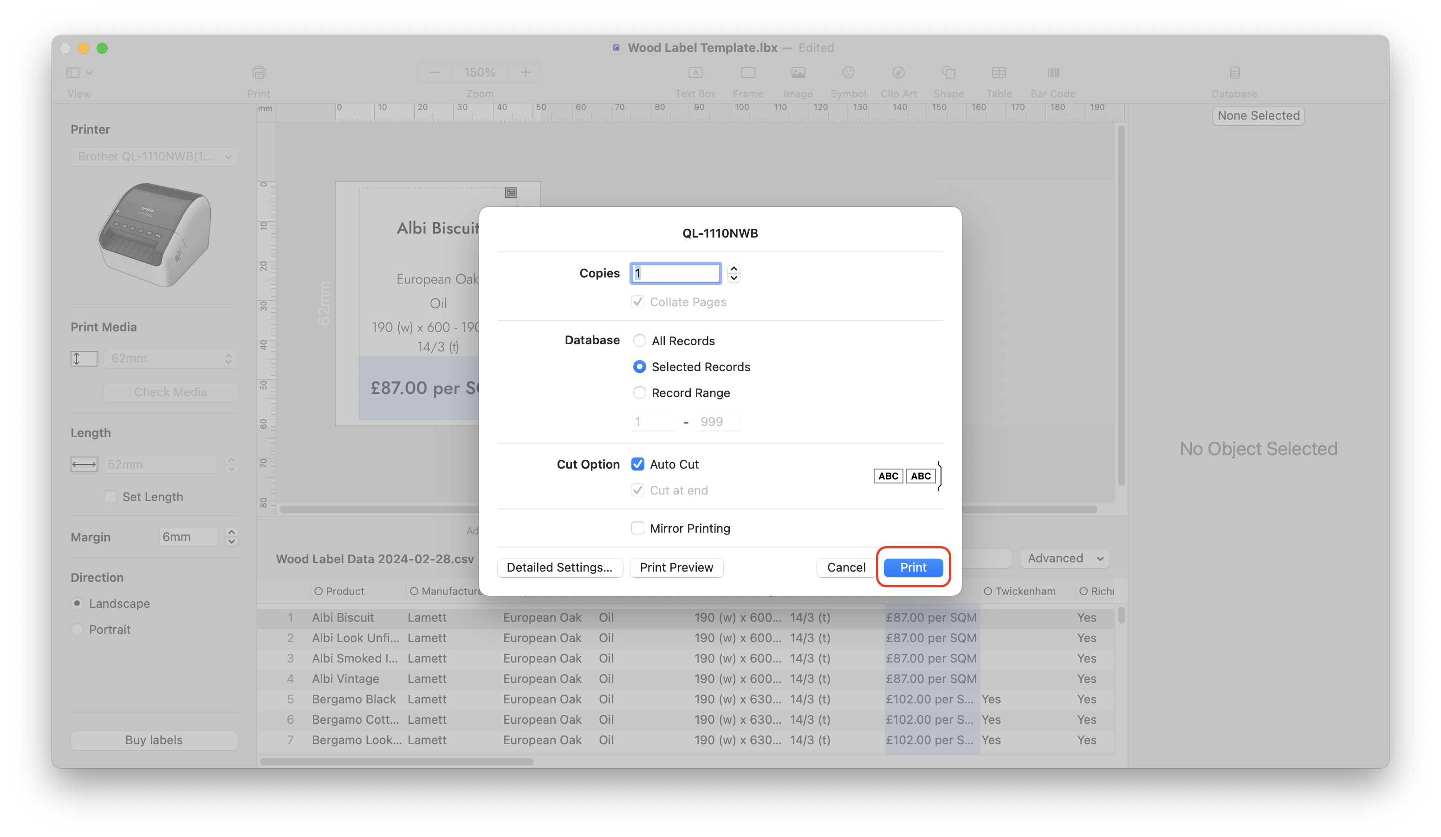Select the All Records radio button
The image size is (1441, 837).
(x=639, y=341)
